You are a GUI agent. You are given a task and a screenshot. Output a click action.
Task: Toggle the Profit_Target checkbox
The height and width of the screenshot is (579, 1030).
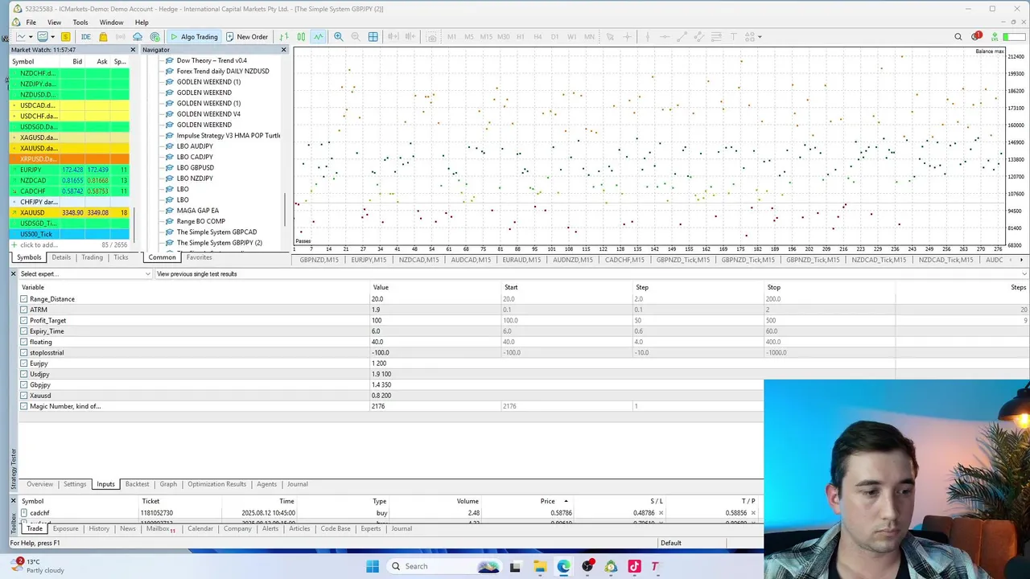(23, 320)
